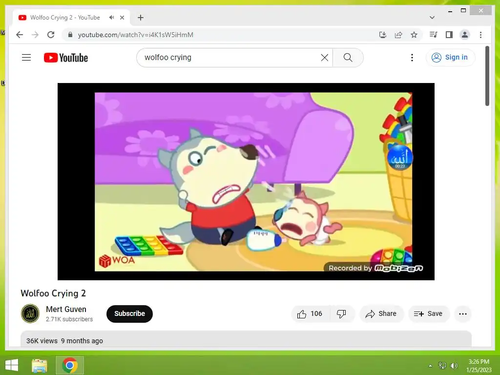Toggle Chrome side panel
Image resolution: width=500 pixels, height=375 pixels.
[449, 35]
